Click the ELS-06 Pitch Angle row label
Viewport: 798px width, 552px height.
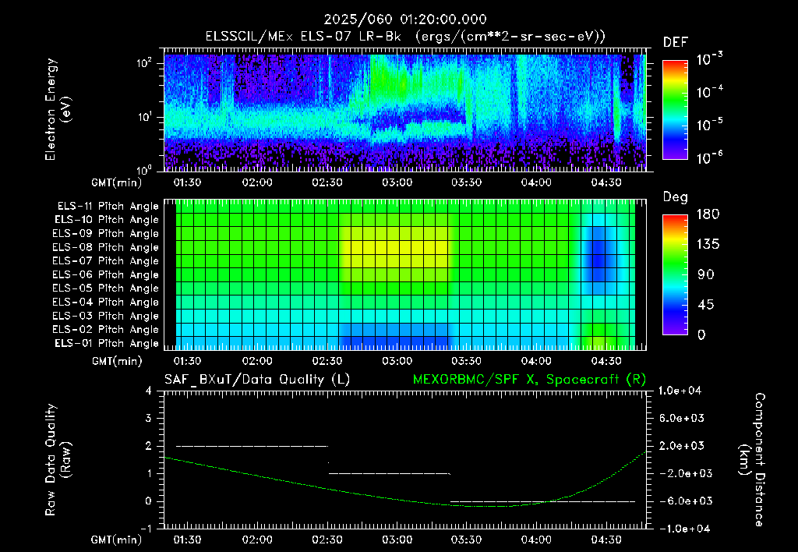(105, 274)
